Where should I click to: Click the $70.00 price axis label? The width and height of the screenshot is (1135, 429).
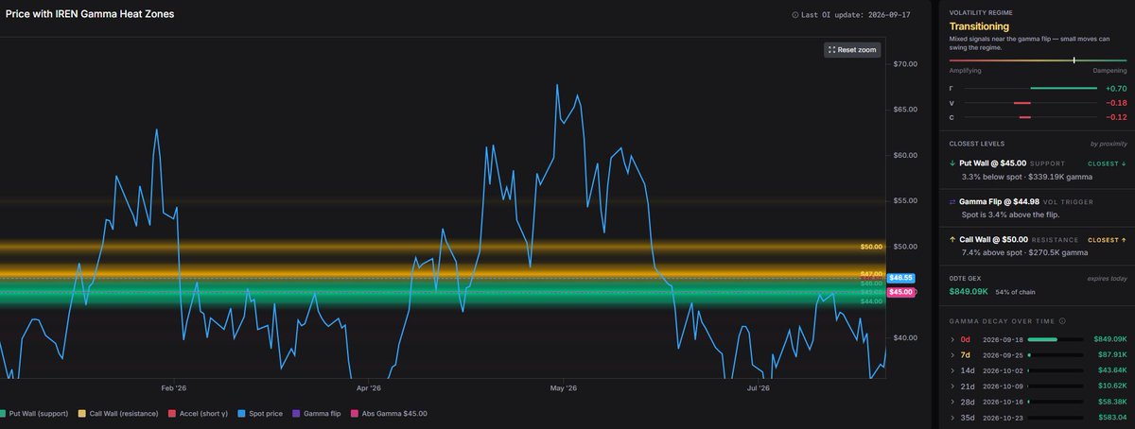(905, 64)
